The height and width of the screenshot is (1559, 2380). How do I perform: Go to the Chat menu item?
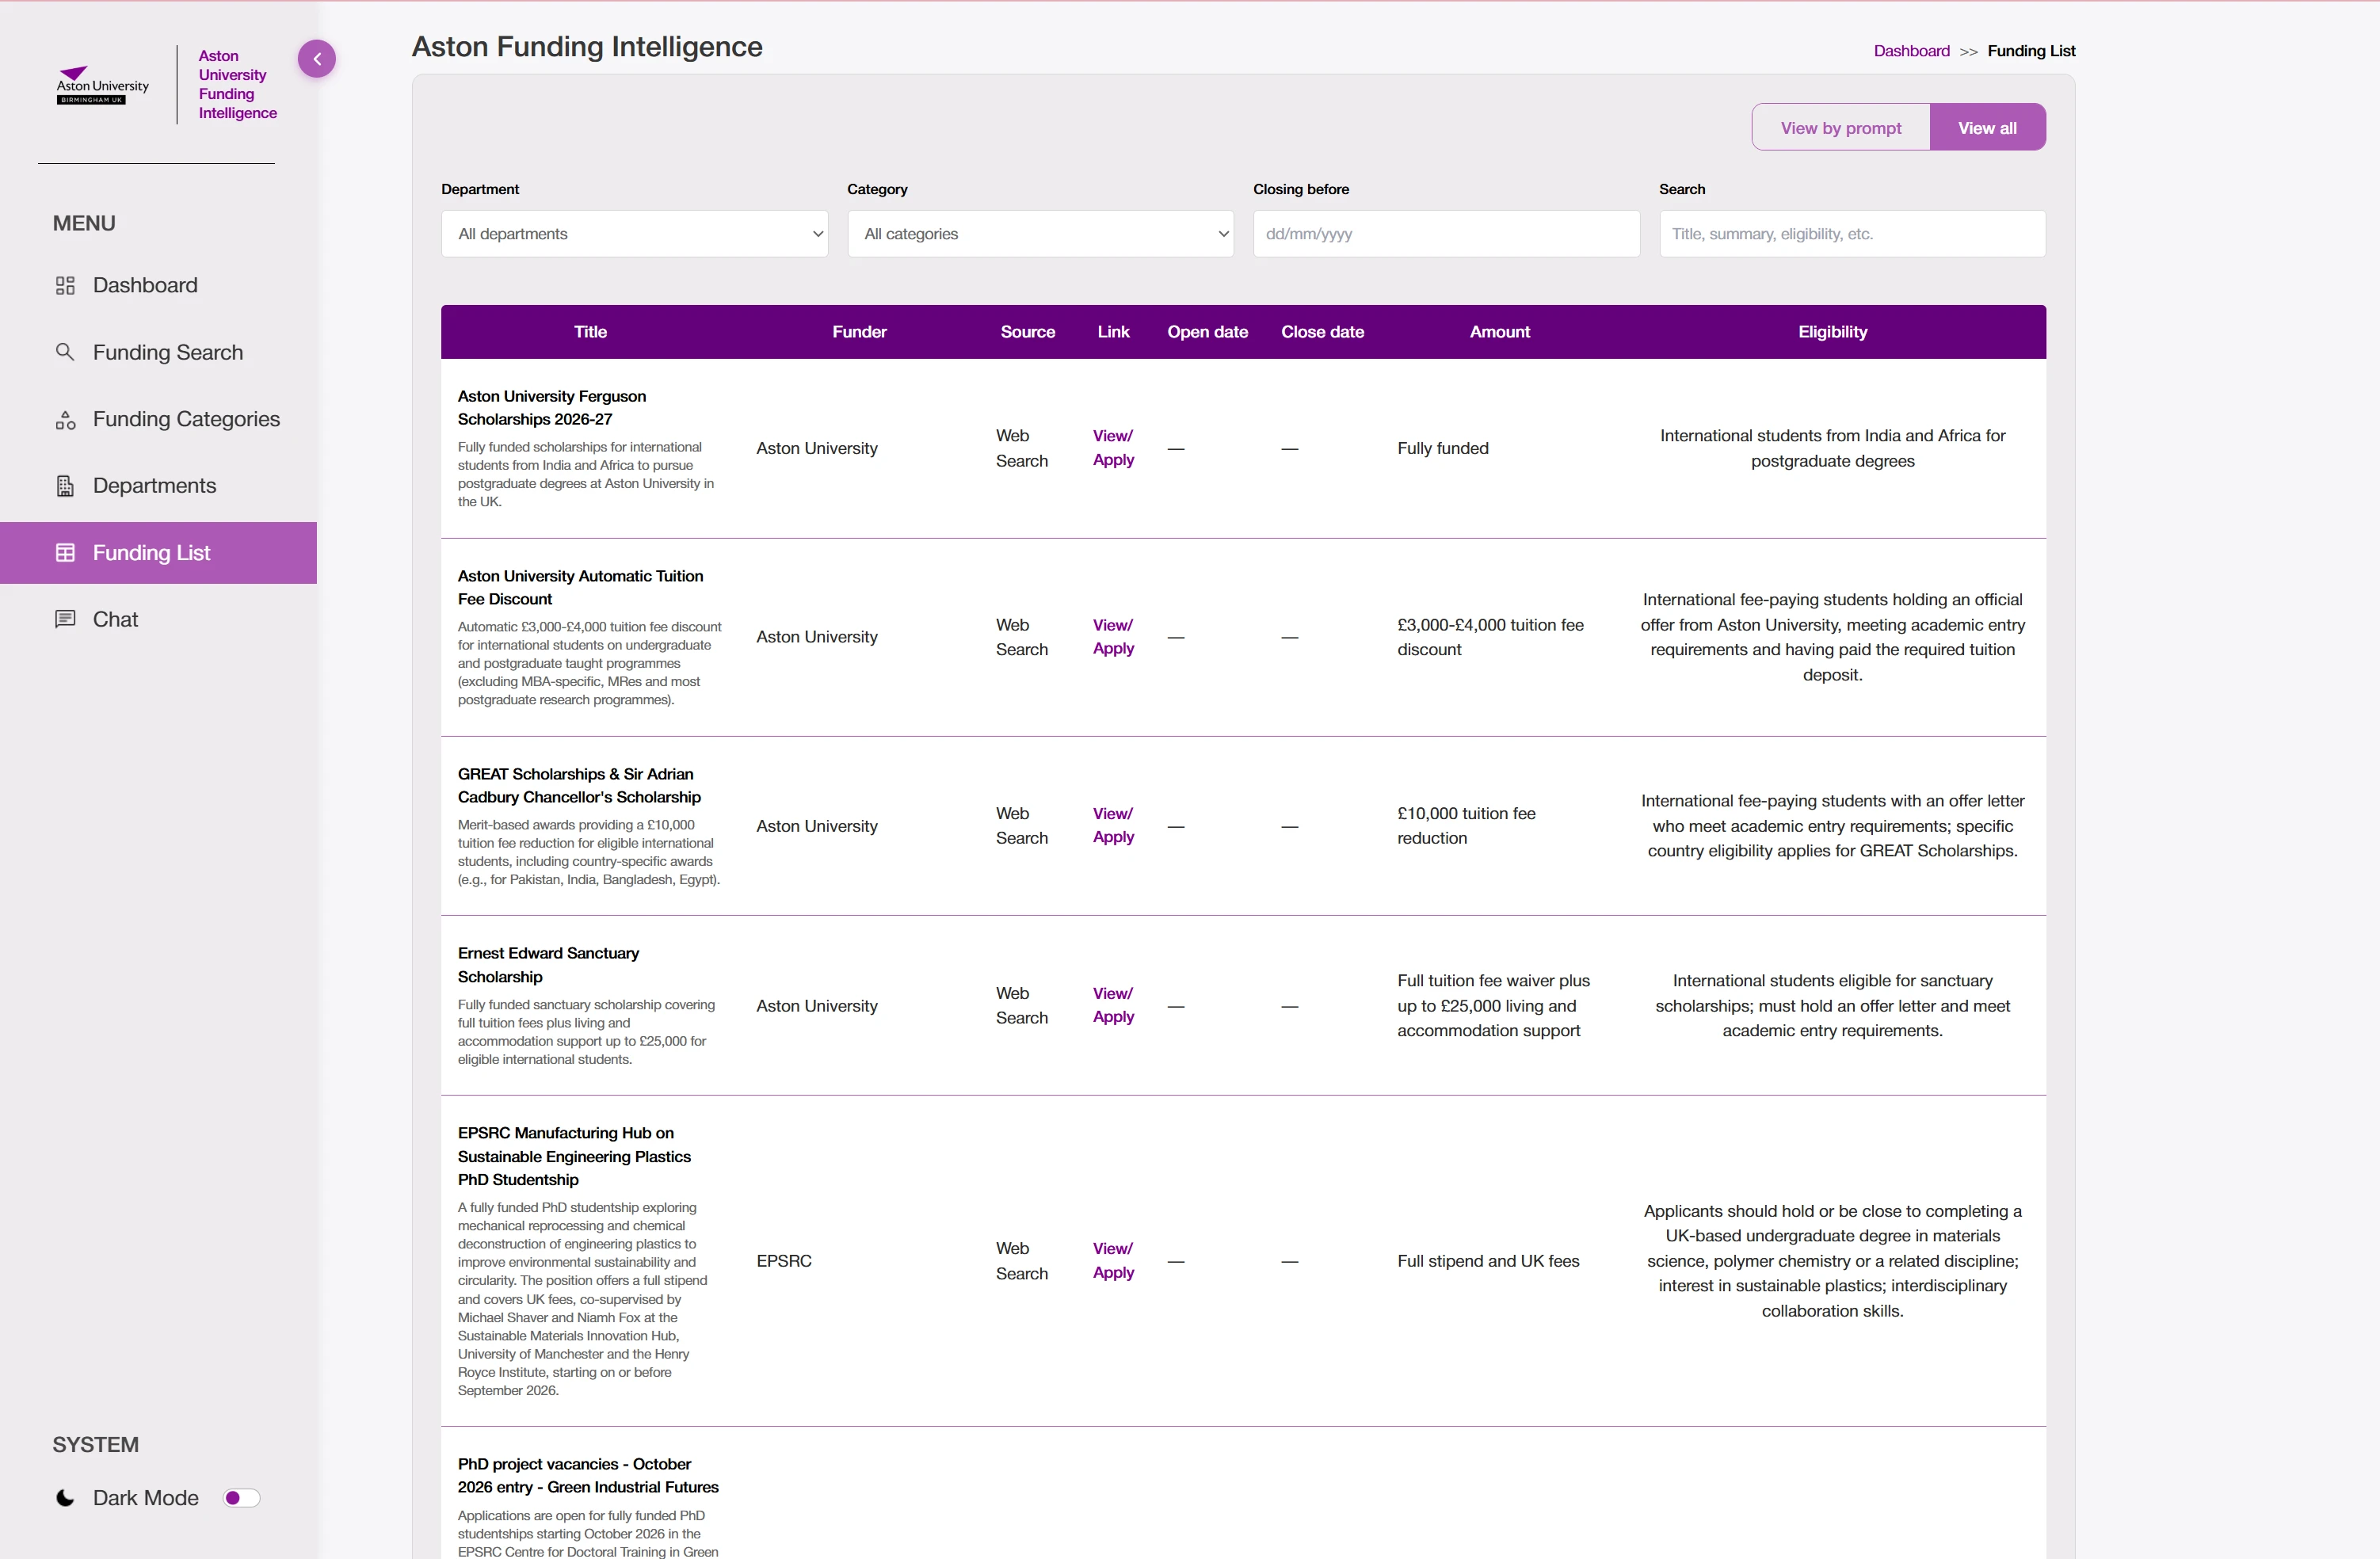coord(115,619)
